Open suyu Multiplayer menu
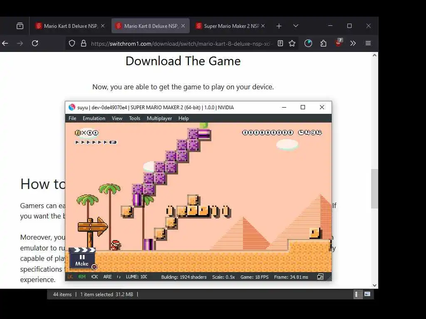 159,118
